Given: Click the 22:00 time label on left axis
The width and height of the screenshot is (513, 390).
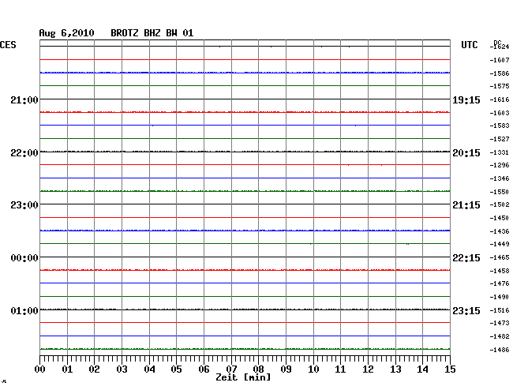Looking at the screenshot, I should pos(24,152).
